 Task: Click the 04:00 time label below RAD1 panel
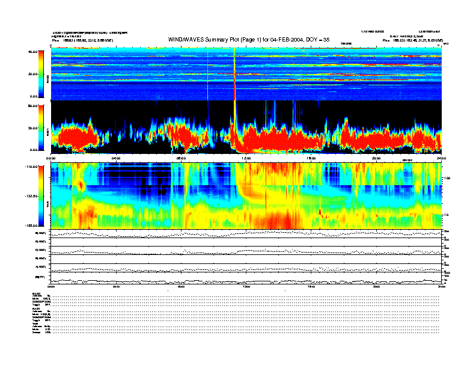tap(116, 158)
